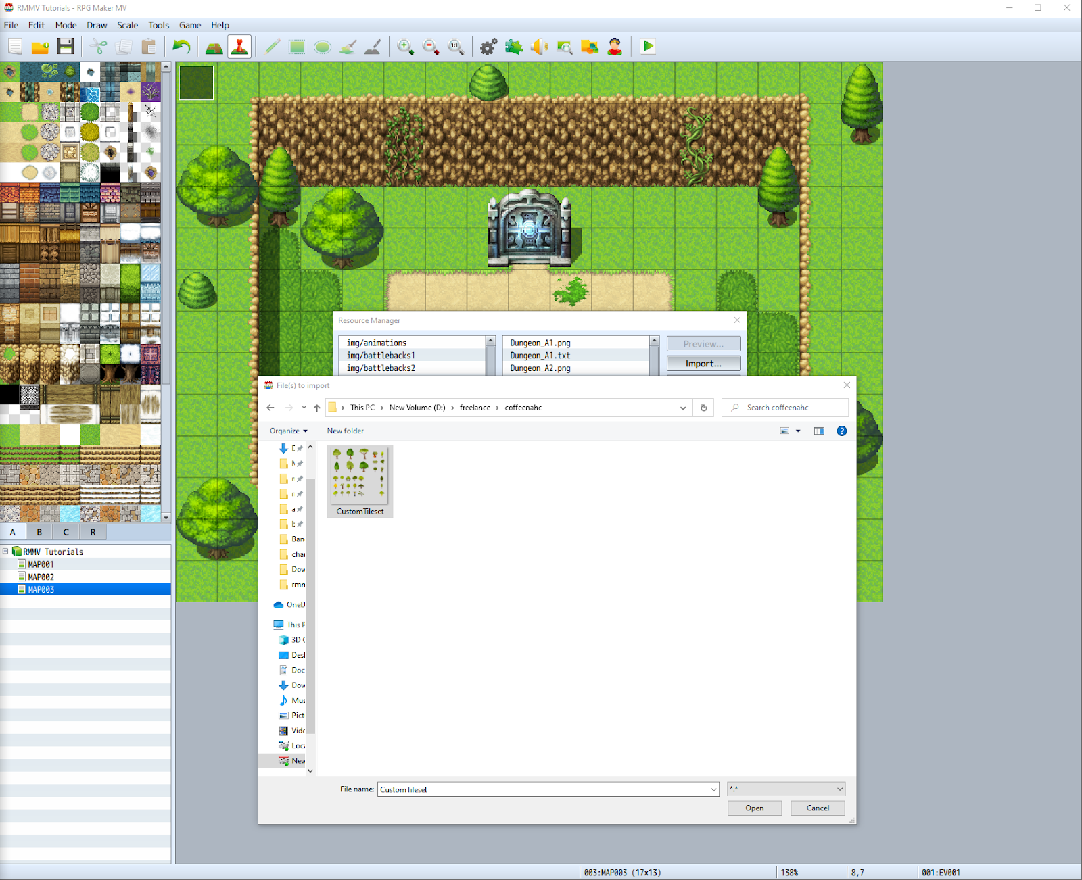
Task: Expand the File name combo box dropdown
Action: click(713, 789)
